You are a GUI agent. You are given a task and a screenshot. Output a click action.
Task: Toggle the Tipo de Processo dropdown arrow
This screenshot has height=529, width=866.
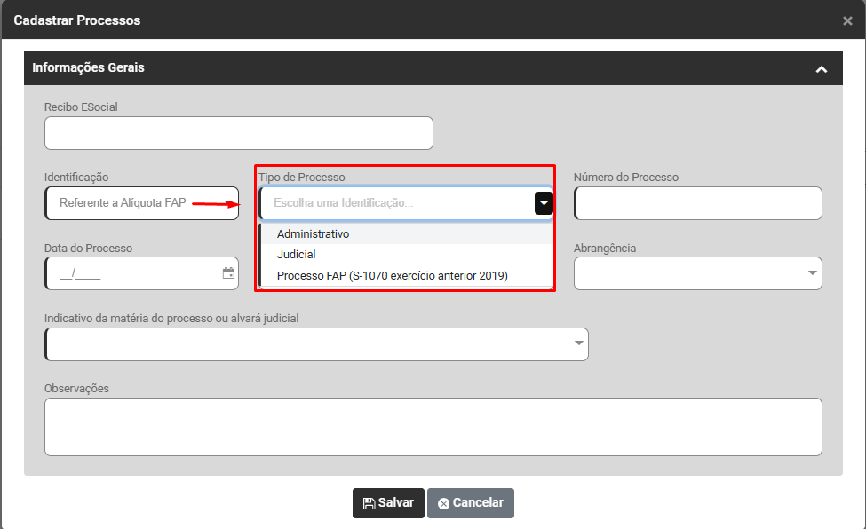(x=544, y=203)
